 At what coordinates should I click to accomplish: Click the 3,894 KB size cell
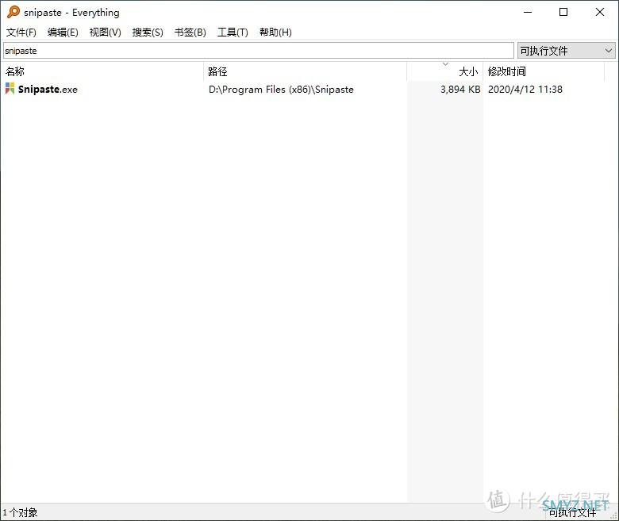pos(460,90)
